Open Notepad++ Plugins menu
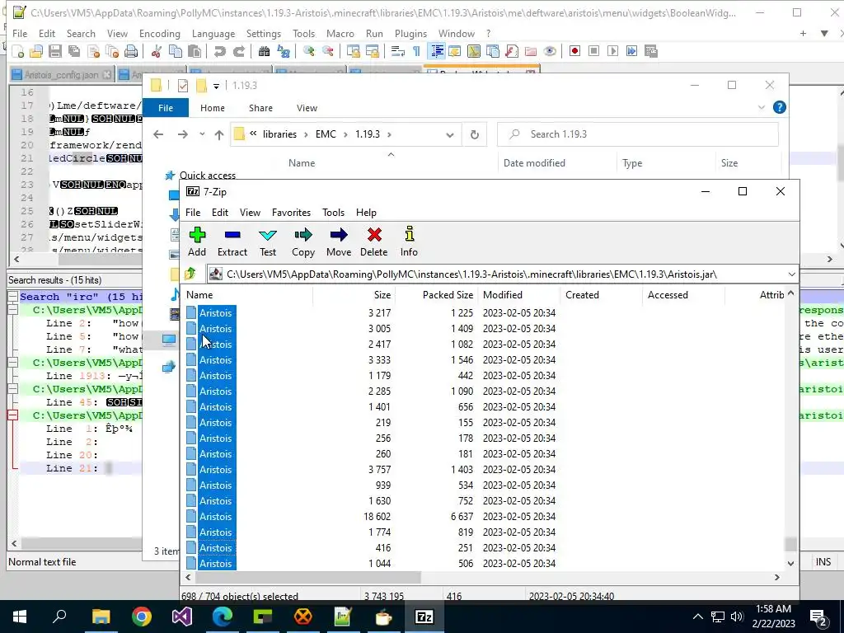 point(410,33)
